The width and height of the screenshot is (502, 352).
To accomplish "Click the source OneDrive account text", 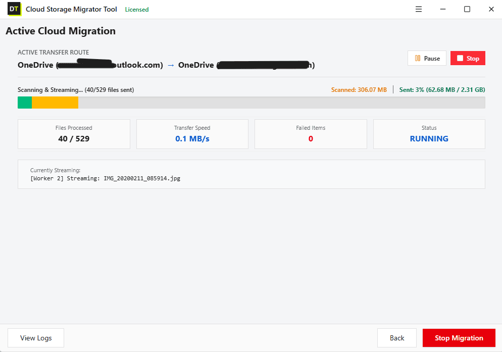I will pos(90,65).
